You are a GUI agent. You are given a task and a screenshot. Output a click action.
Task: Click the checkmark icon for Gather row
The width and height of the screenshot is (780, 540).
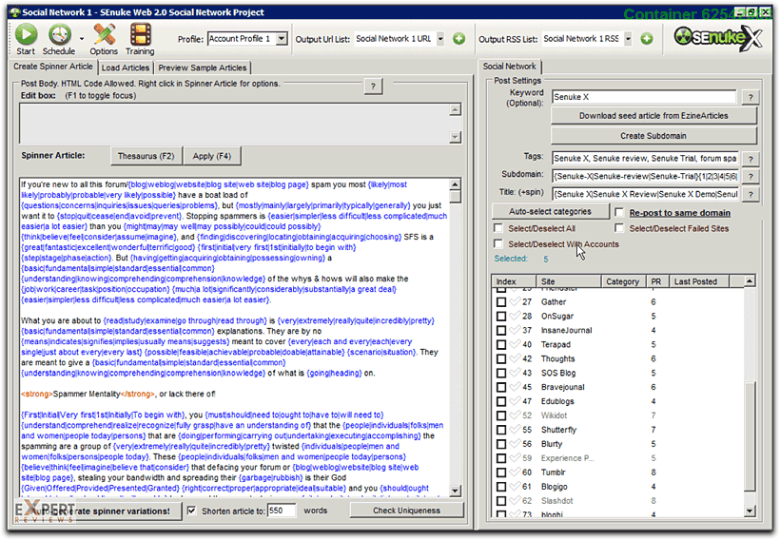(x=515, y=301)
